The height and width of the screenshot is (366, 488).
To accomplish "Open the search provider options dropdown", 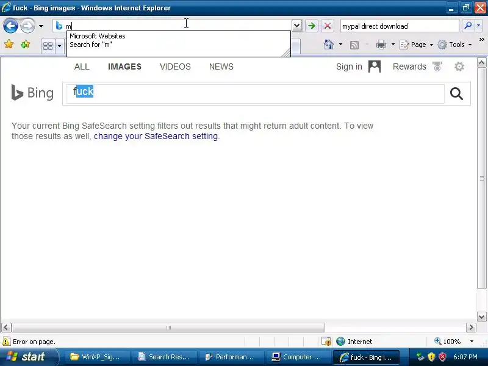I will [479, 26].
